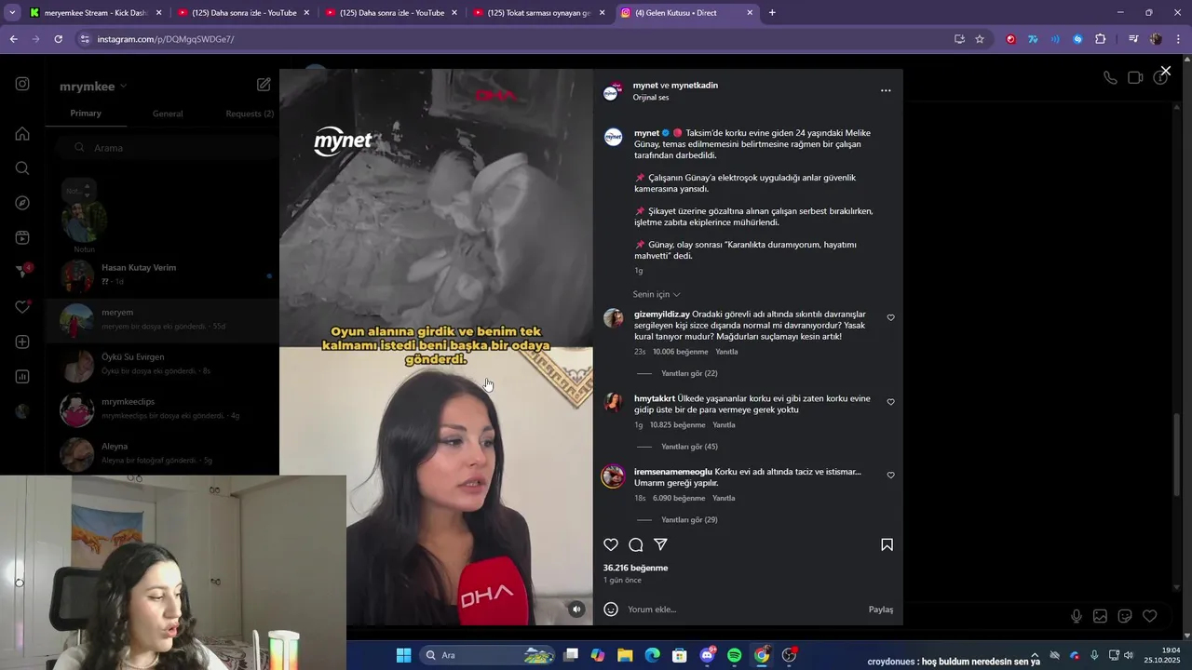Like gizemyildiz.ay's comment
This screenshot has width=1192, height=670.
890,317
